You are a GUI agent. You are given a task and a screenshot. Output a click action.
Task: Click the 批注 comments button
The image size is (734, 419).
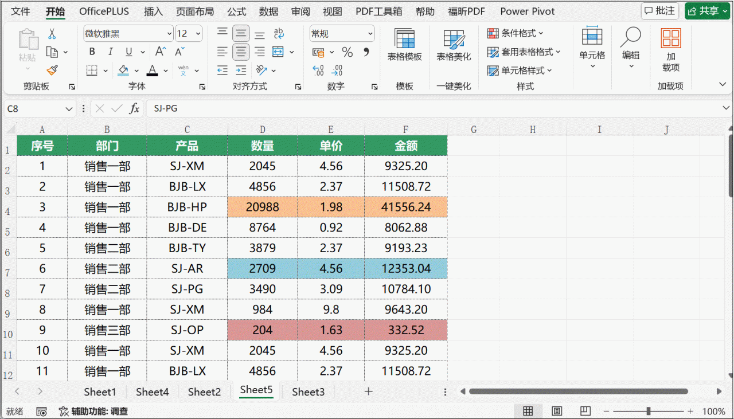pyautogui.click(x=659, y=11)
